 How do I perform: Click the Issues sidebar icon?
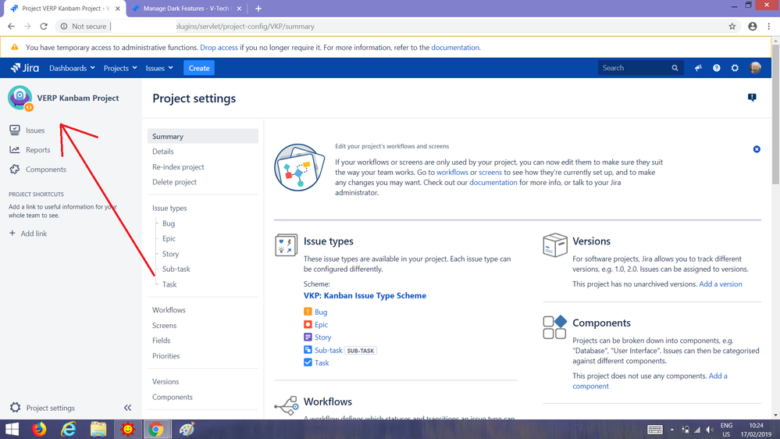point(15,130)
